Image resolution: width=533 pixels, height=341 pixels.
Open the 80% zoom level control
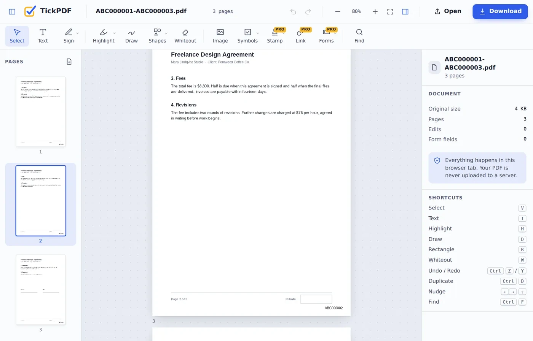coord(356,11)
